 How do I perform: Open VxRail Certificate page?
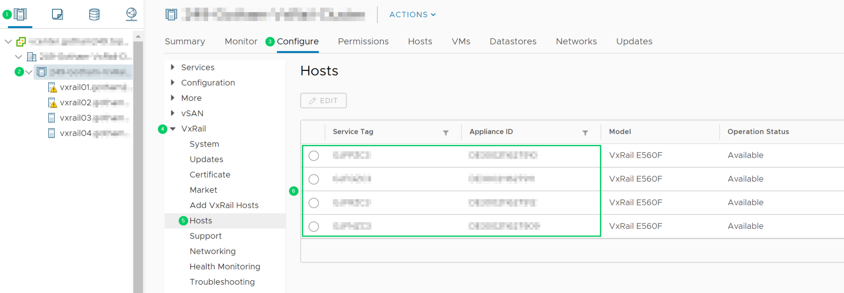[x=210, y=174]
